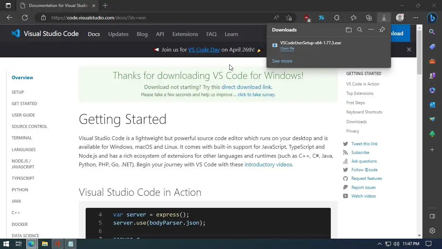Click Subscribe RSS link
Viewport: 442px width, 249px height.
pos(360,152)
